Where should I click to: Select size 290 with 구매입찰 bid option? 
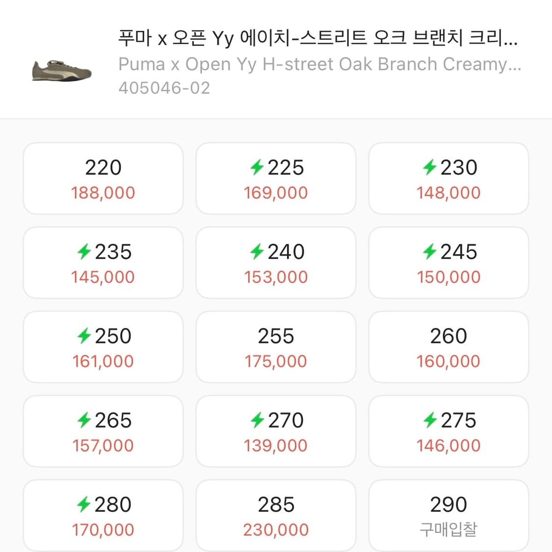[x=448, y=516]
